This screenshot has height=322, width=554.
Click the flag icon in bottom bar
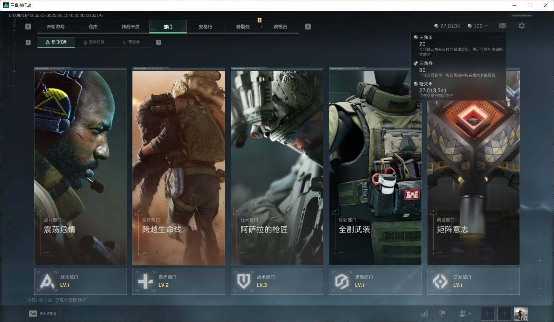coord(442,313)
